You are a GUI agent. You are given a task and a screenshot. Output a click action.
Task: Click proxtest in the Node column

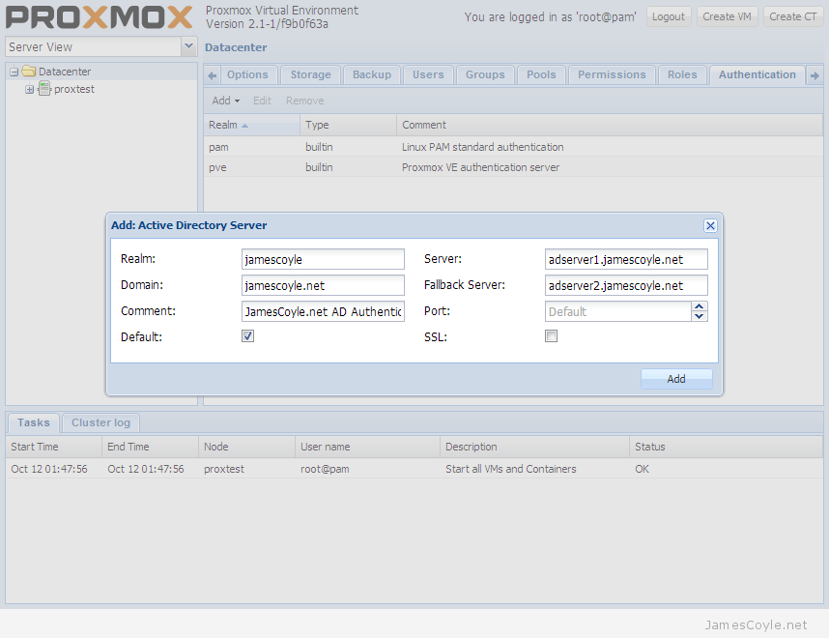point(224,469)
